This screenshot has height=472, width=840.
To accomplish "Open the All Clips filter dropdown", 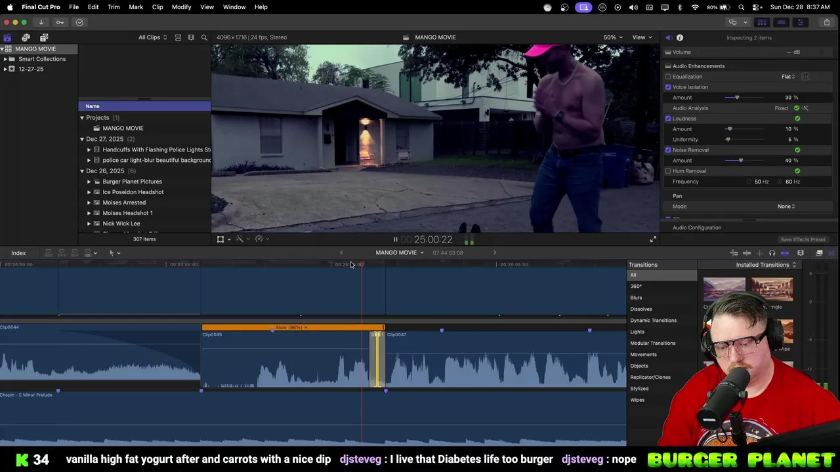I will [x=152, y=37].
